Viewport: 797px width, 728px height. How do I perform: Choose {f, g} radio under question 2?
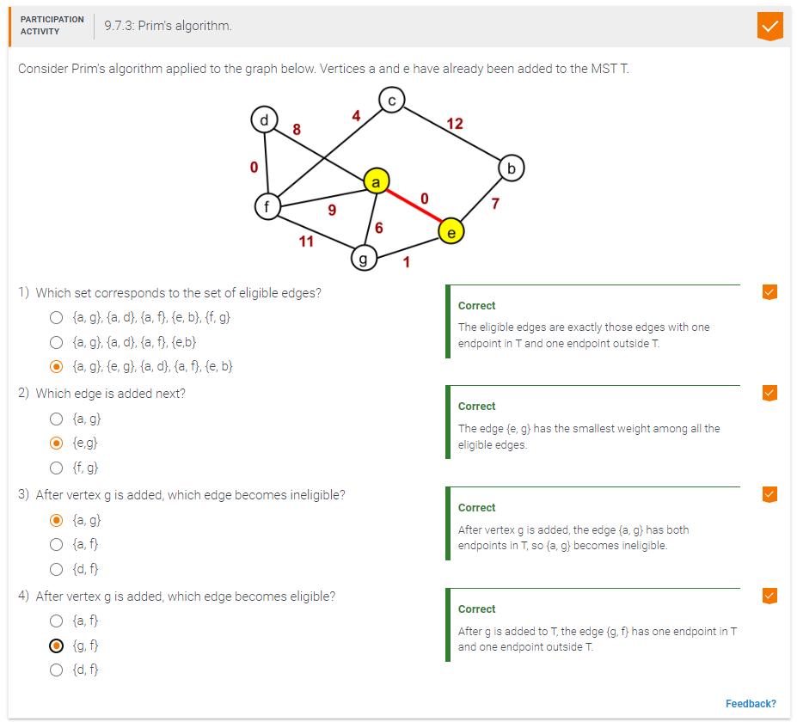[57, 468]
